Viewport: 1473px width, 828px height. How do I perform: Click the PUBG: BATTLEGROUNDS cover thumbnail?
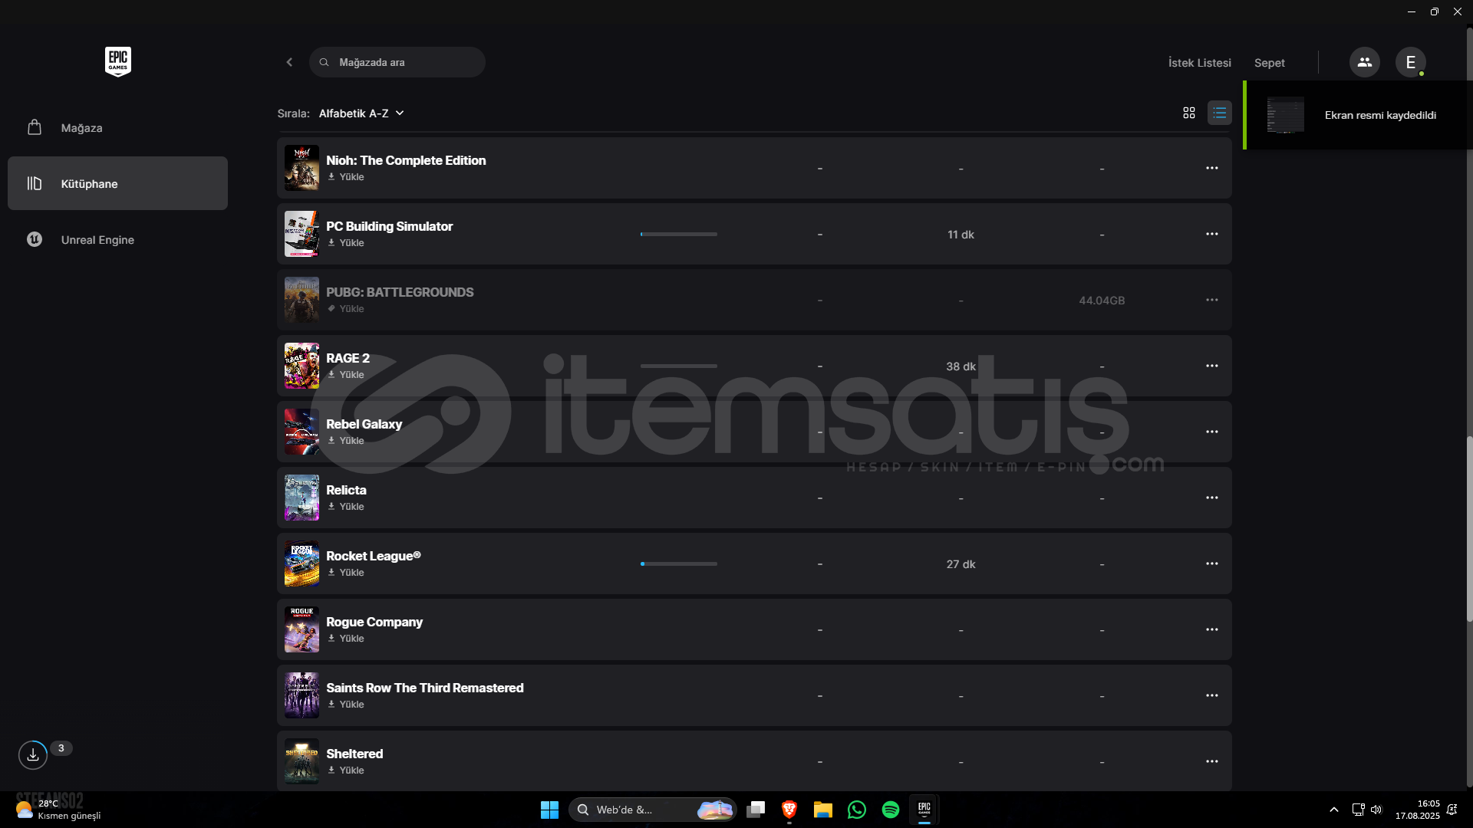tap(302, 300)
